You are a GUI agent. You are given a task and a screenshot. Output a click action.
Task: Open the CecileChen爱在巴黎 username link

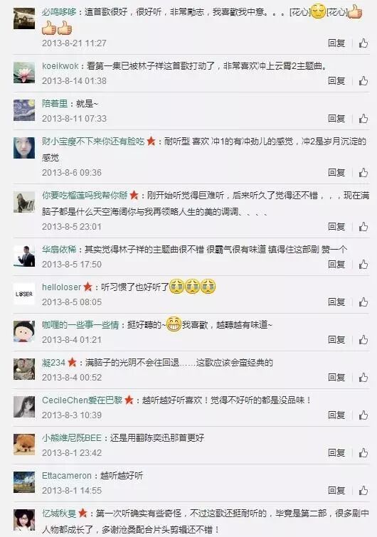(x=83, y=400)
